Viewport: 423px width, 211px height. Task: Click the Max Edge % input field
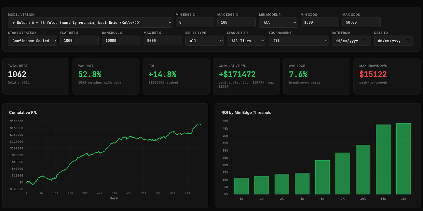point(237,22)
